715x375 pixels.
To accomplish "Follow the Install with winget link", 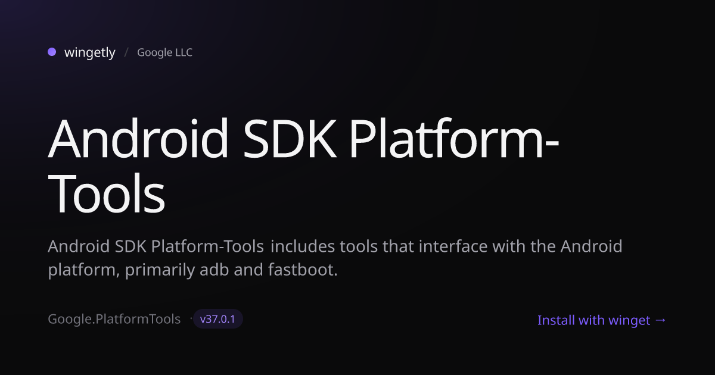I will tap(602, 320).
